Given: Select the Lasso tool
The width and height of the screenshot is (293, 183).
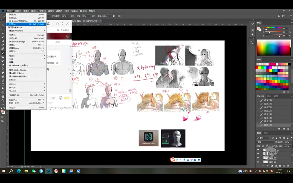Looking at the screenshot, I should point(3,33).
